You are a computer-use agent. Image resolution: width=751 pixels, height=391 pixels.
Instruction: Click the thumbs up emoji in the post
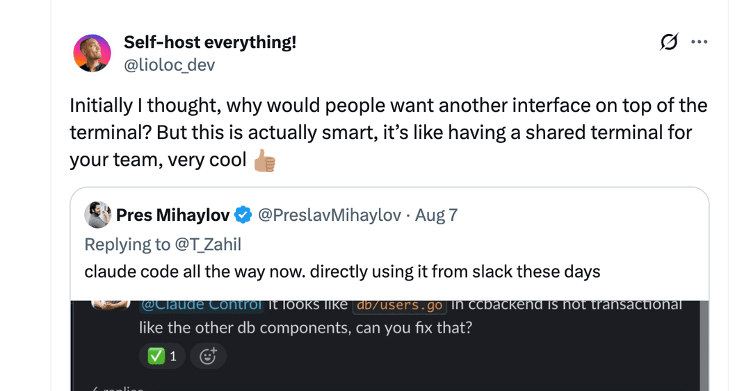[x=265, y=160]
